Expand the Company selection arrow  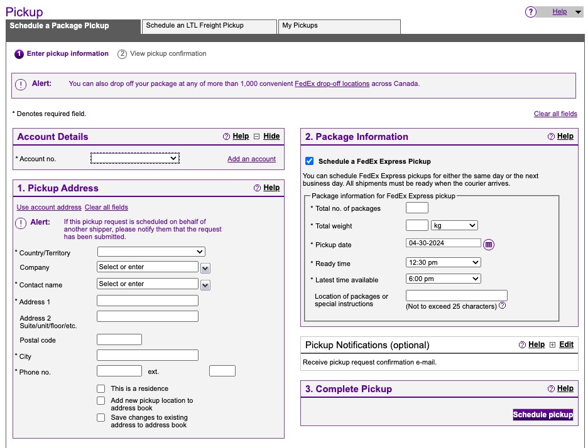205,268
